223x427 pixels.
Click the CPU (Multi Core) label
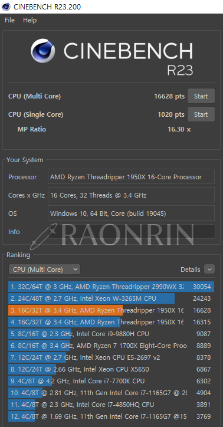[x=35, y=96]
